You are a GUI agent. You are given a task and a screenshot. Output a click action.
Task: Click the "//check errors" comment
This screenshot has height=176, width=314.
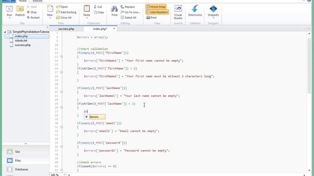(89, 162)
